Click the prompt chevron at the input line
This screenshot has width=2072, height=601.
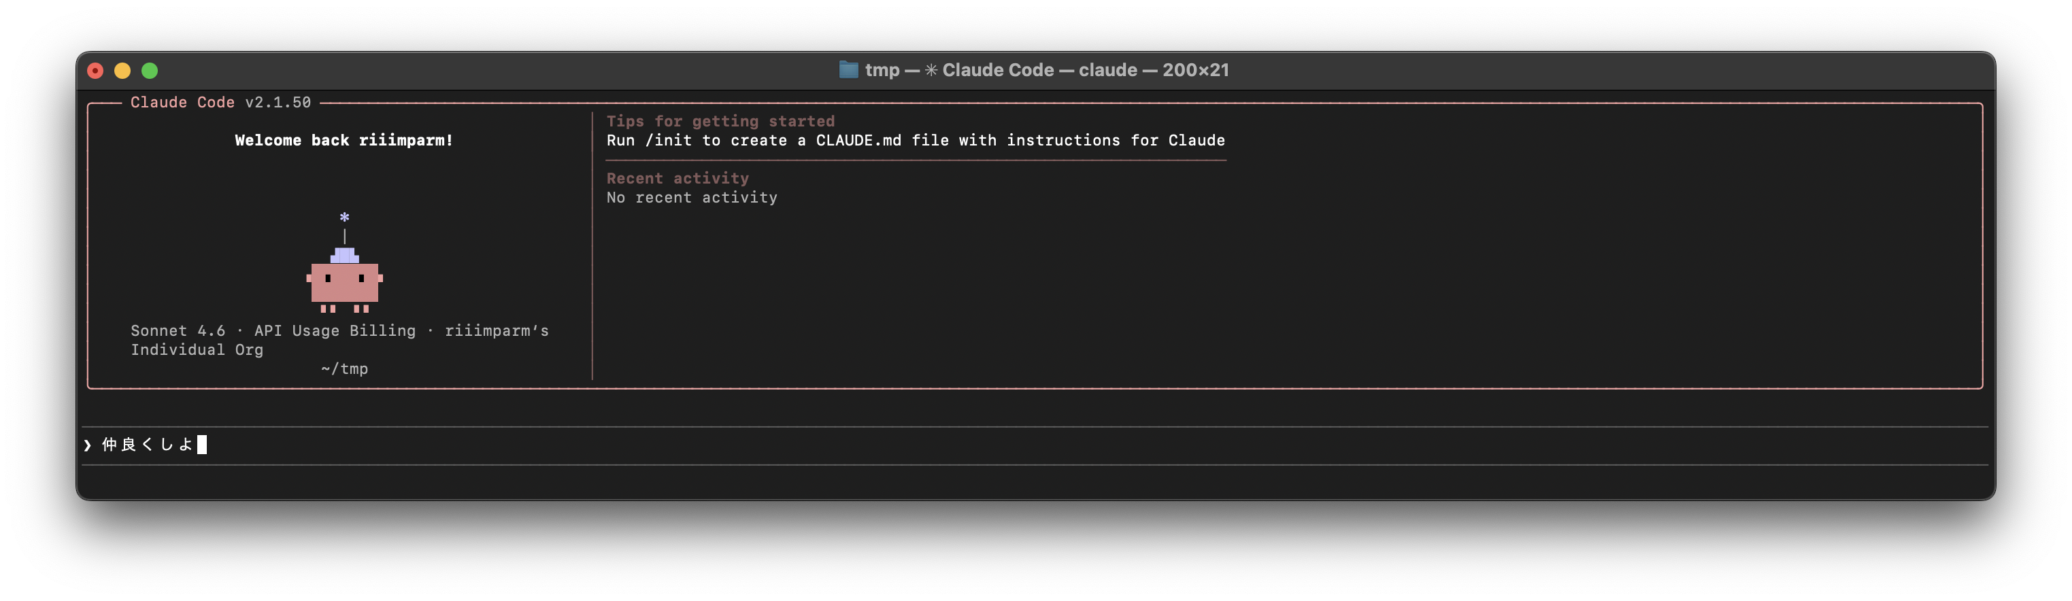coord(88,445)
